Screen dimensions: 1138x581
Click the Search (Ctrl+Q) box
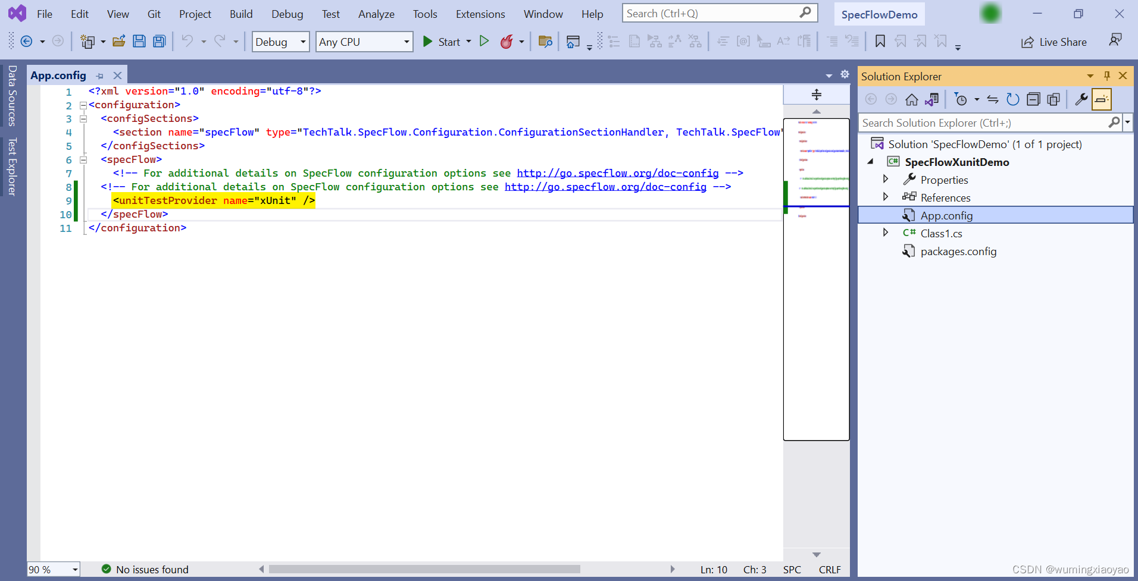[720, 13]
